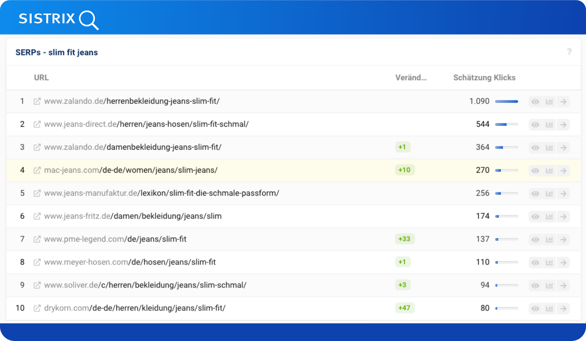This screenshot has width=586, height=341.
Task: Click chart icon in pme-legend.com row
Action: pos(549,240)
